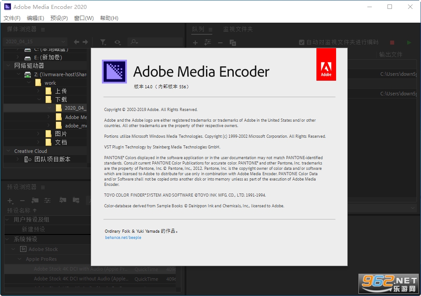421x296 pixels.
Task: Click the new preset group icon
Action: 35,200
